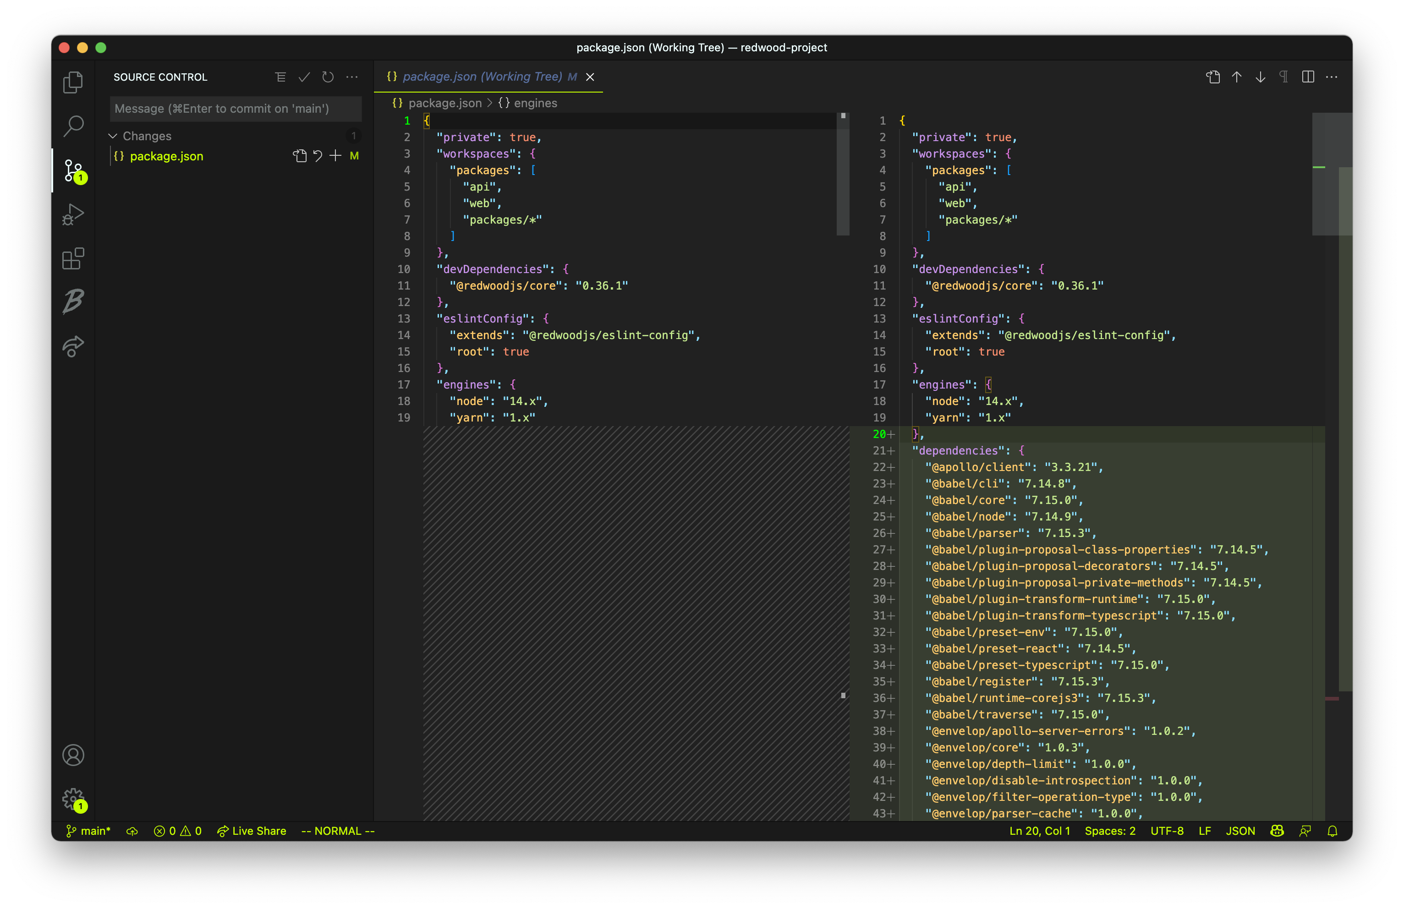Click line number 20 in modified pane gutter
Viewport: 1404px width, 909px height.
pyautogui.click(x=879, y=434)
